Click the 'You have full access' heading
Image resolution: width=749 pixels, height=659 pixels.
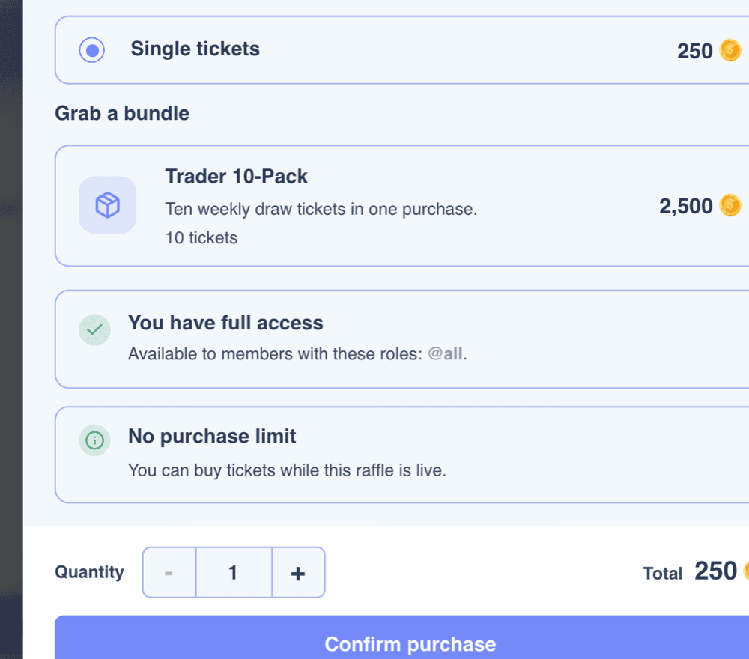(x=225, y=323)
